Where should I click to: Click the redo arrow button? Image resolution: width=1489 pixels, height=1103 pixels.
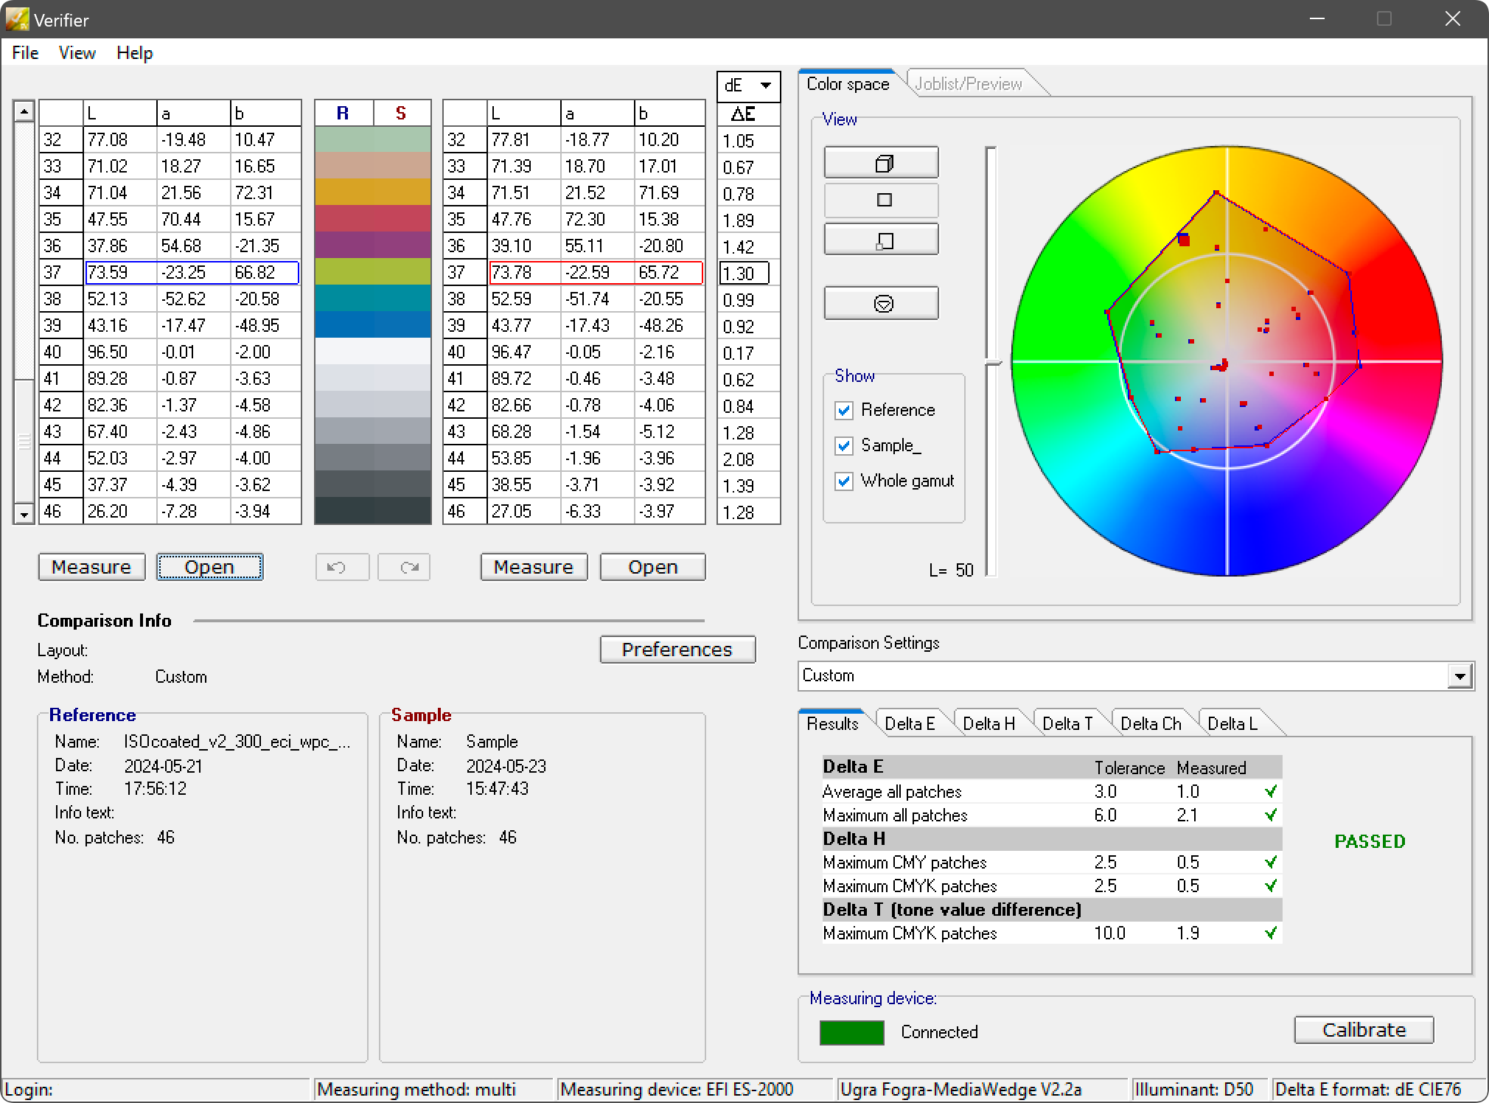[x=404, y=567]
